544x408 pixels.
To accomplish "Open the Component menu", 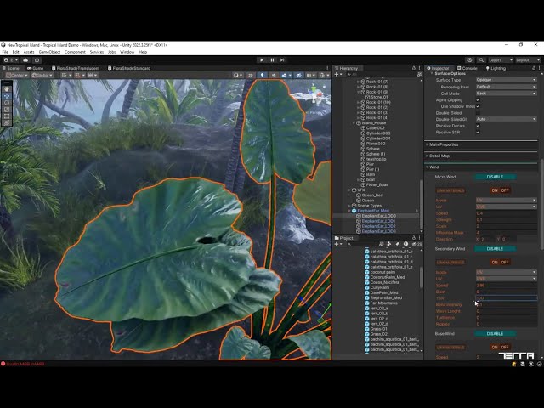I will [x=75, y=52].
